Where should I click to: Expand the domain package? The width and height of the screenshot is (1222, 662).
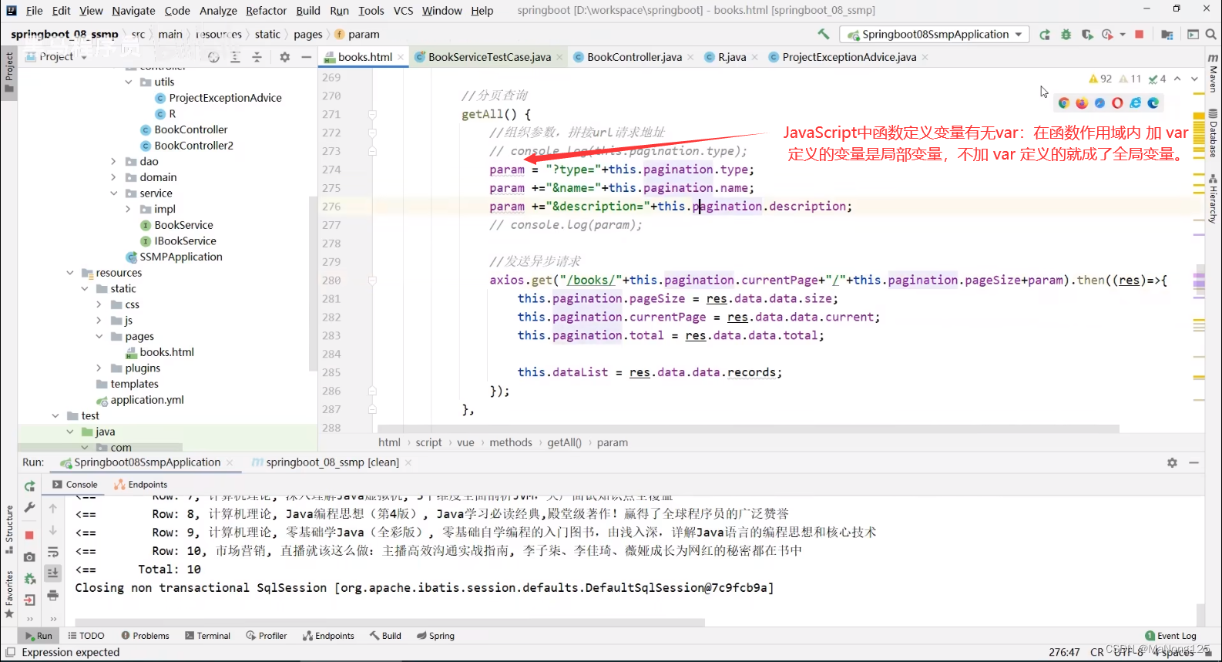tap(114, 177)
